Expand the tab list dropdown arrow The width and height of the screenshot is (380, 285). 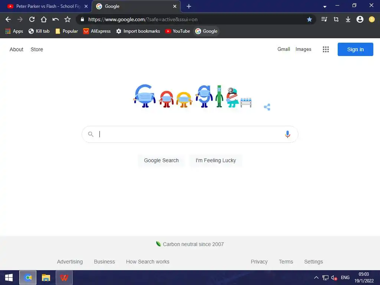coord(325,7)
